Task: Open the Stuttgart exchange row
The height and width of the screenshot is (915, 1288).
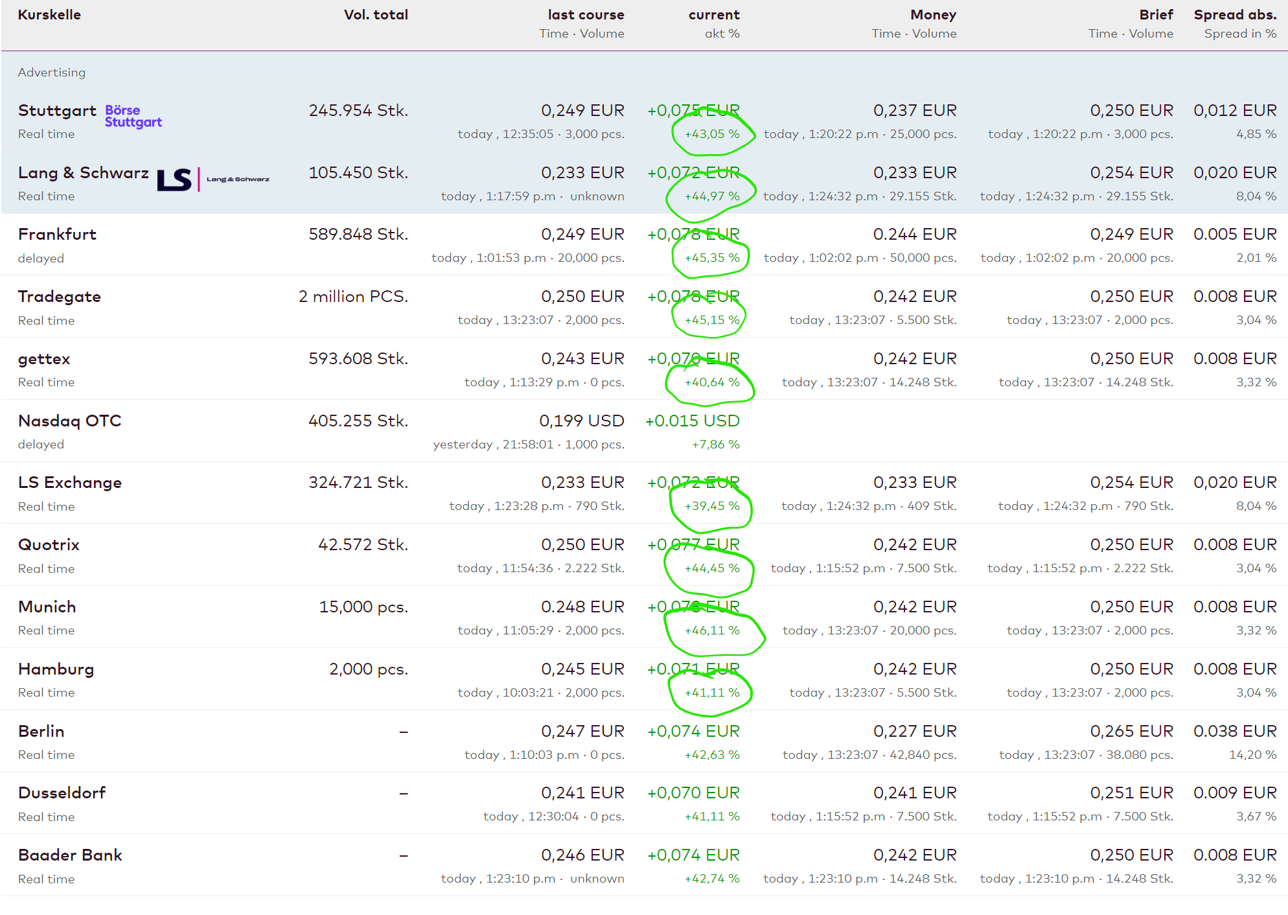Action: tap(57, 111)
